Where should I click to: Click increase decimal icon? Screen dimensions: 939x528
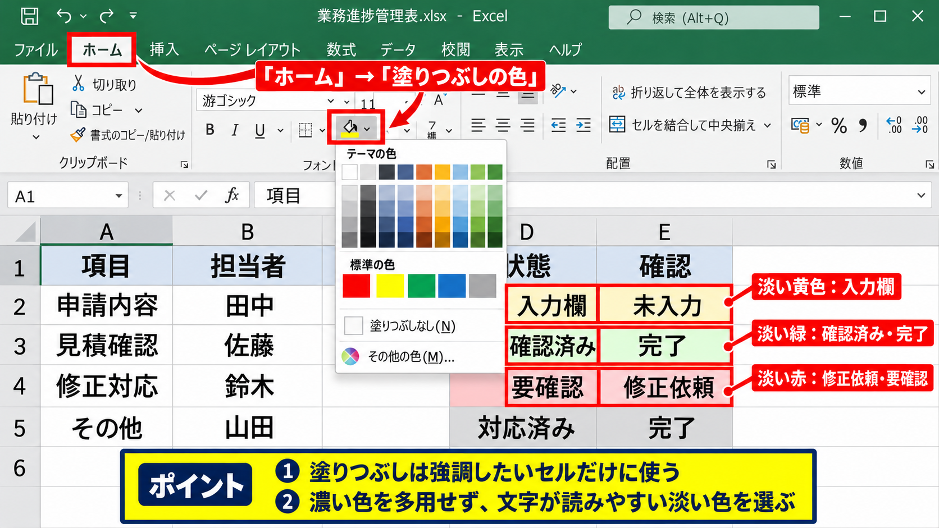(x=894, y=125)
